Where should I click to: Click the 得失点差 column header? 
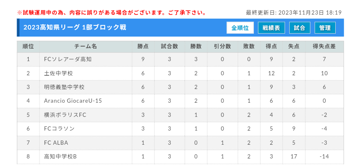point(324,47)
